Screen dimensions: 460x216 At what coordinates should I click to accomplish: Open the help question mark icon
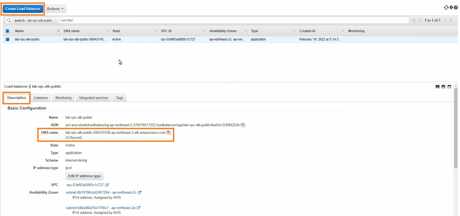pos(456,8)
